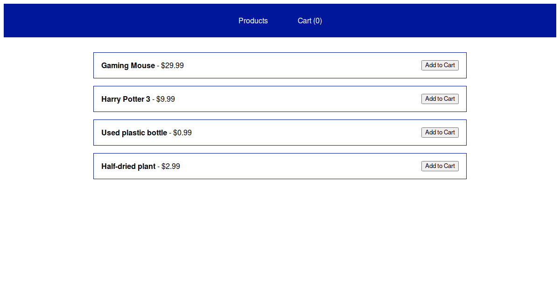
Task: Click the $9.99 price of Harry Potter 3
Action: [x=165, y=99]
